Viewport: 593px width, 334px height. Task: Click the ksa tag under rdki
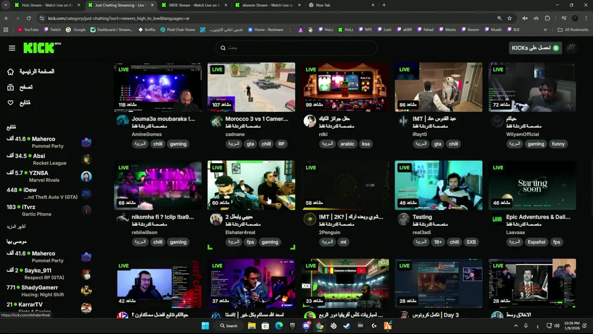366,144
